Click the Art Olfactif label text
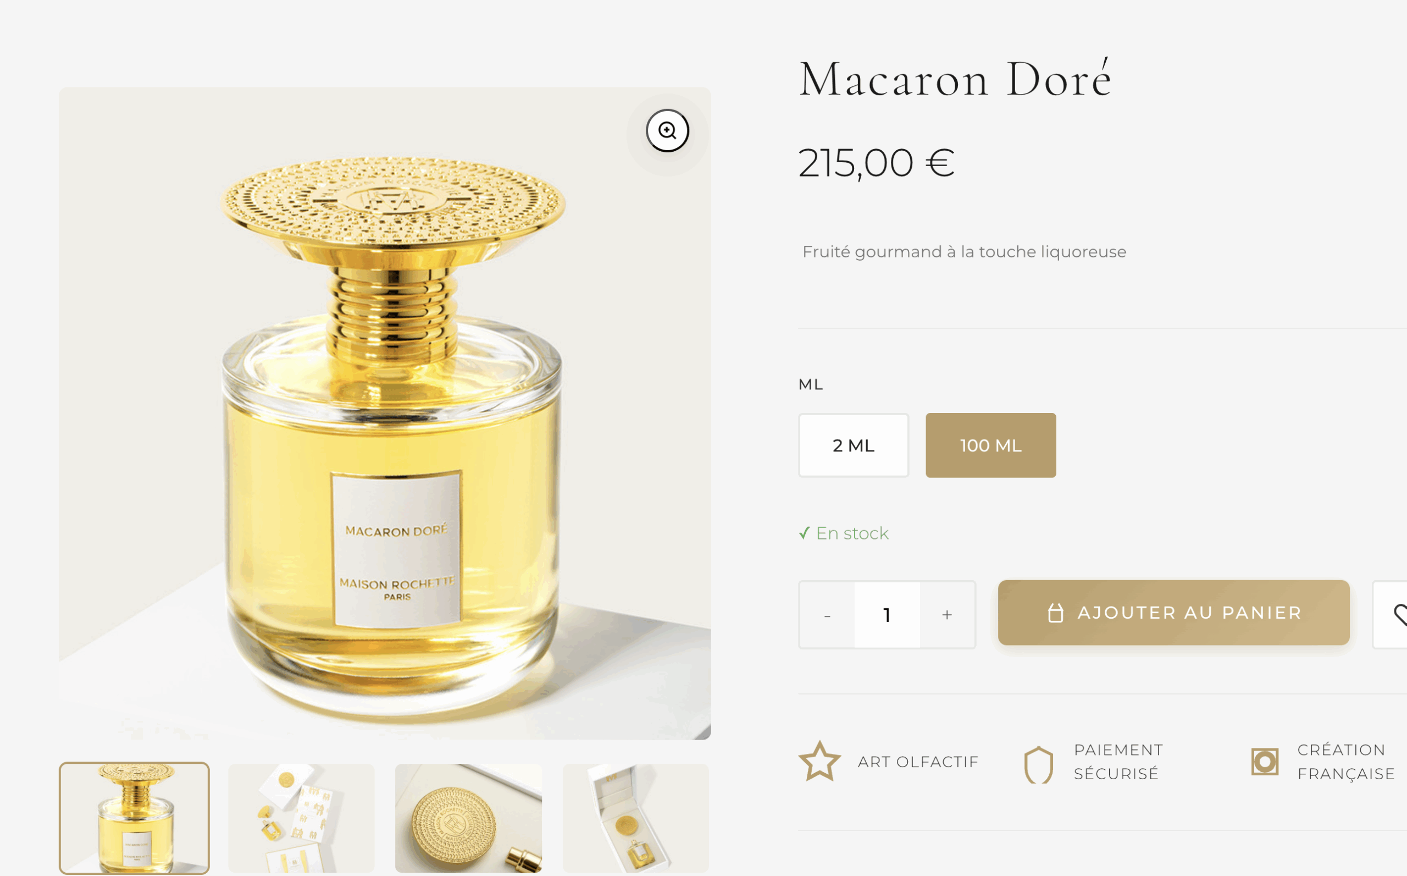Screen dimensions: 1407x876 [x=918, y=761]
